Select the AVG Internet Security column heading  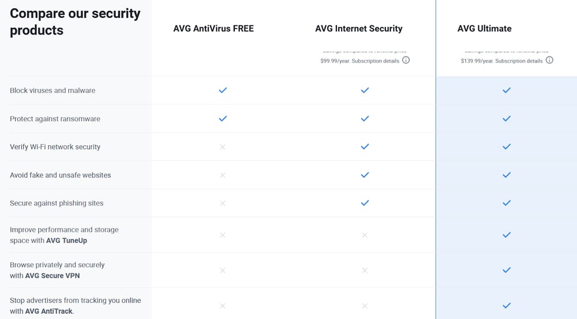(x=359, y=28)
